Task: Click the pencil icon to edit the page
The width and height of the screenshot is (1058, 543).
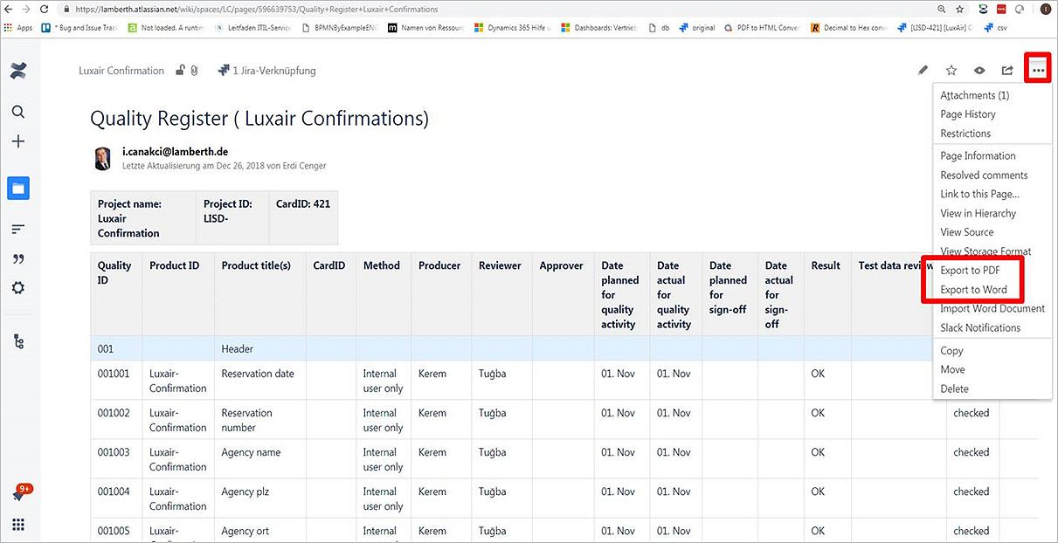Action: point(923,71)
